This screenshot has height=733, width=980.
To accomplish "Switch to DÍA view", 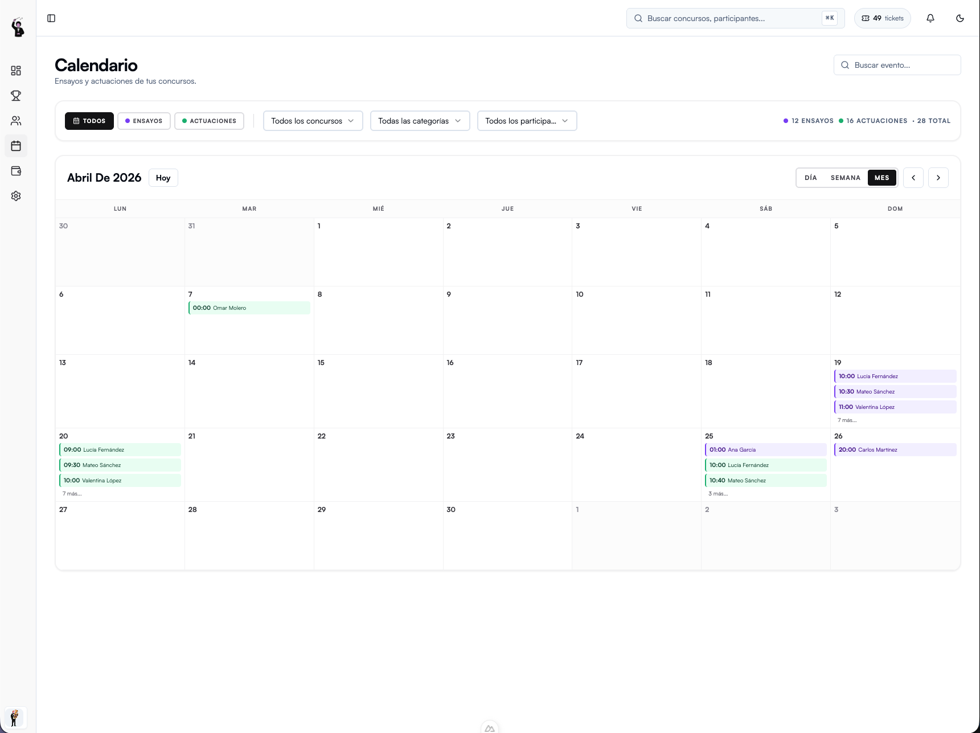I will point(811,178).
